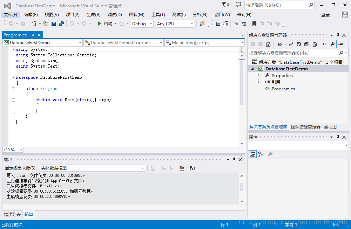Toggle Preview Selected Items in Solution Explorer
Image resolution: width=351 pixels, height=229 pixels.
coord(340,44)
